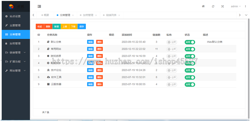Disable 启用 status for 游戏资源
Screen dimensions: 250x121
coord(190,56)
